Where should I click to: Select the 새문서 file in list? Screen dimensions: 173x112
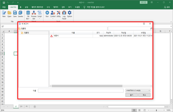point(56,36)
